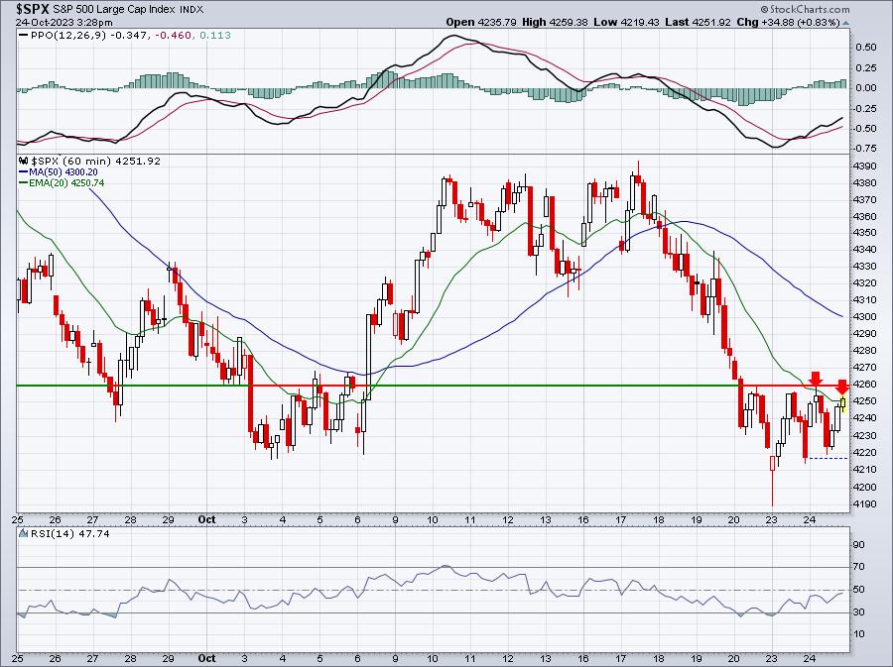This screenshot has width=893, height=667.
Task: Click the yellow highlighted latest candle
Action: click(x=842, y=404)
